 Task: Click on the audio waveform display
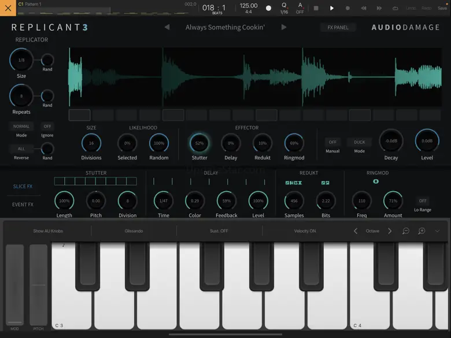pos(255,77)
